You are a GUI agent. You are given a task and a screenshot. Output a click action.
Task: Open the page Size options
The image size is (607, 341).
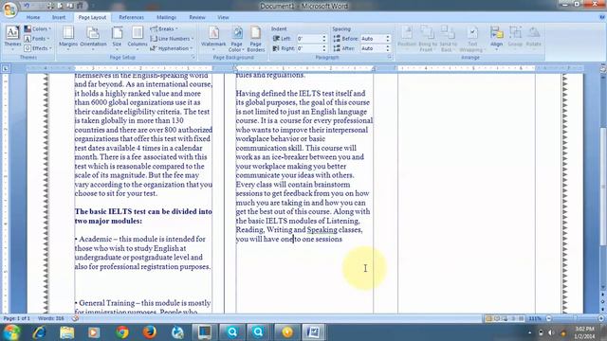pos(117,39)
